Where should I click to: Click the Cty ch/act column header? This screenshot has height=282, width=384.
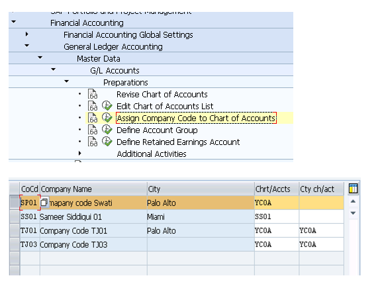tap(321, 189)
